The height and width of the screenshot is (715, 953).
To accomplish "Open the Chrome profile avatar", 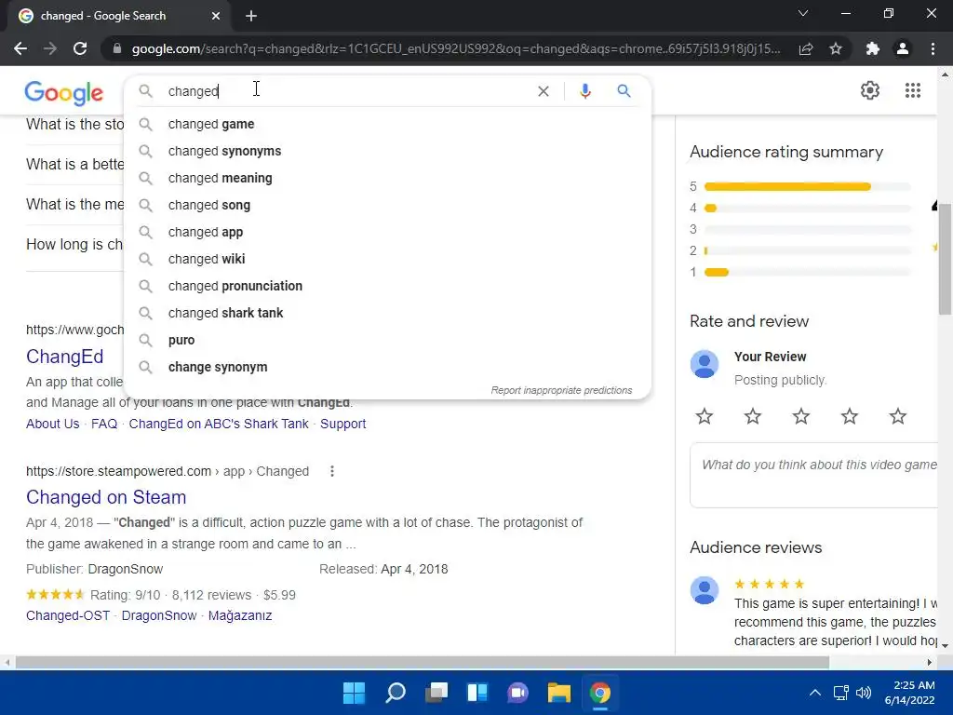I will (903, 48).
